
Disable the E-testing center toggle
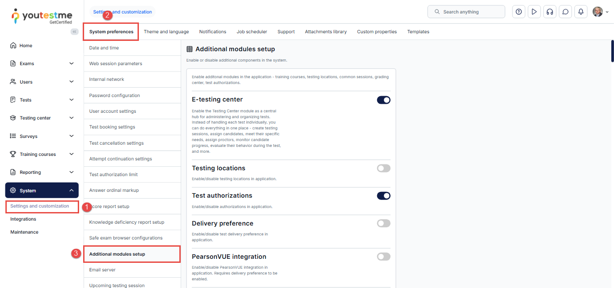[383, 100]
